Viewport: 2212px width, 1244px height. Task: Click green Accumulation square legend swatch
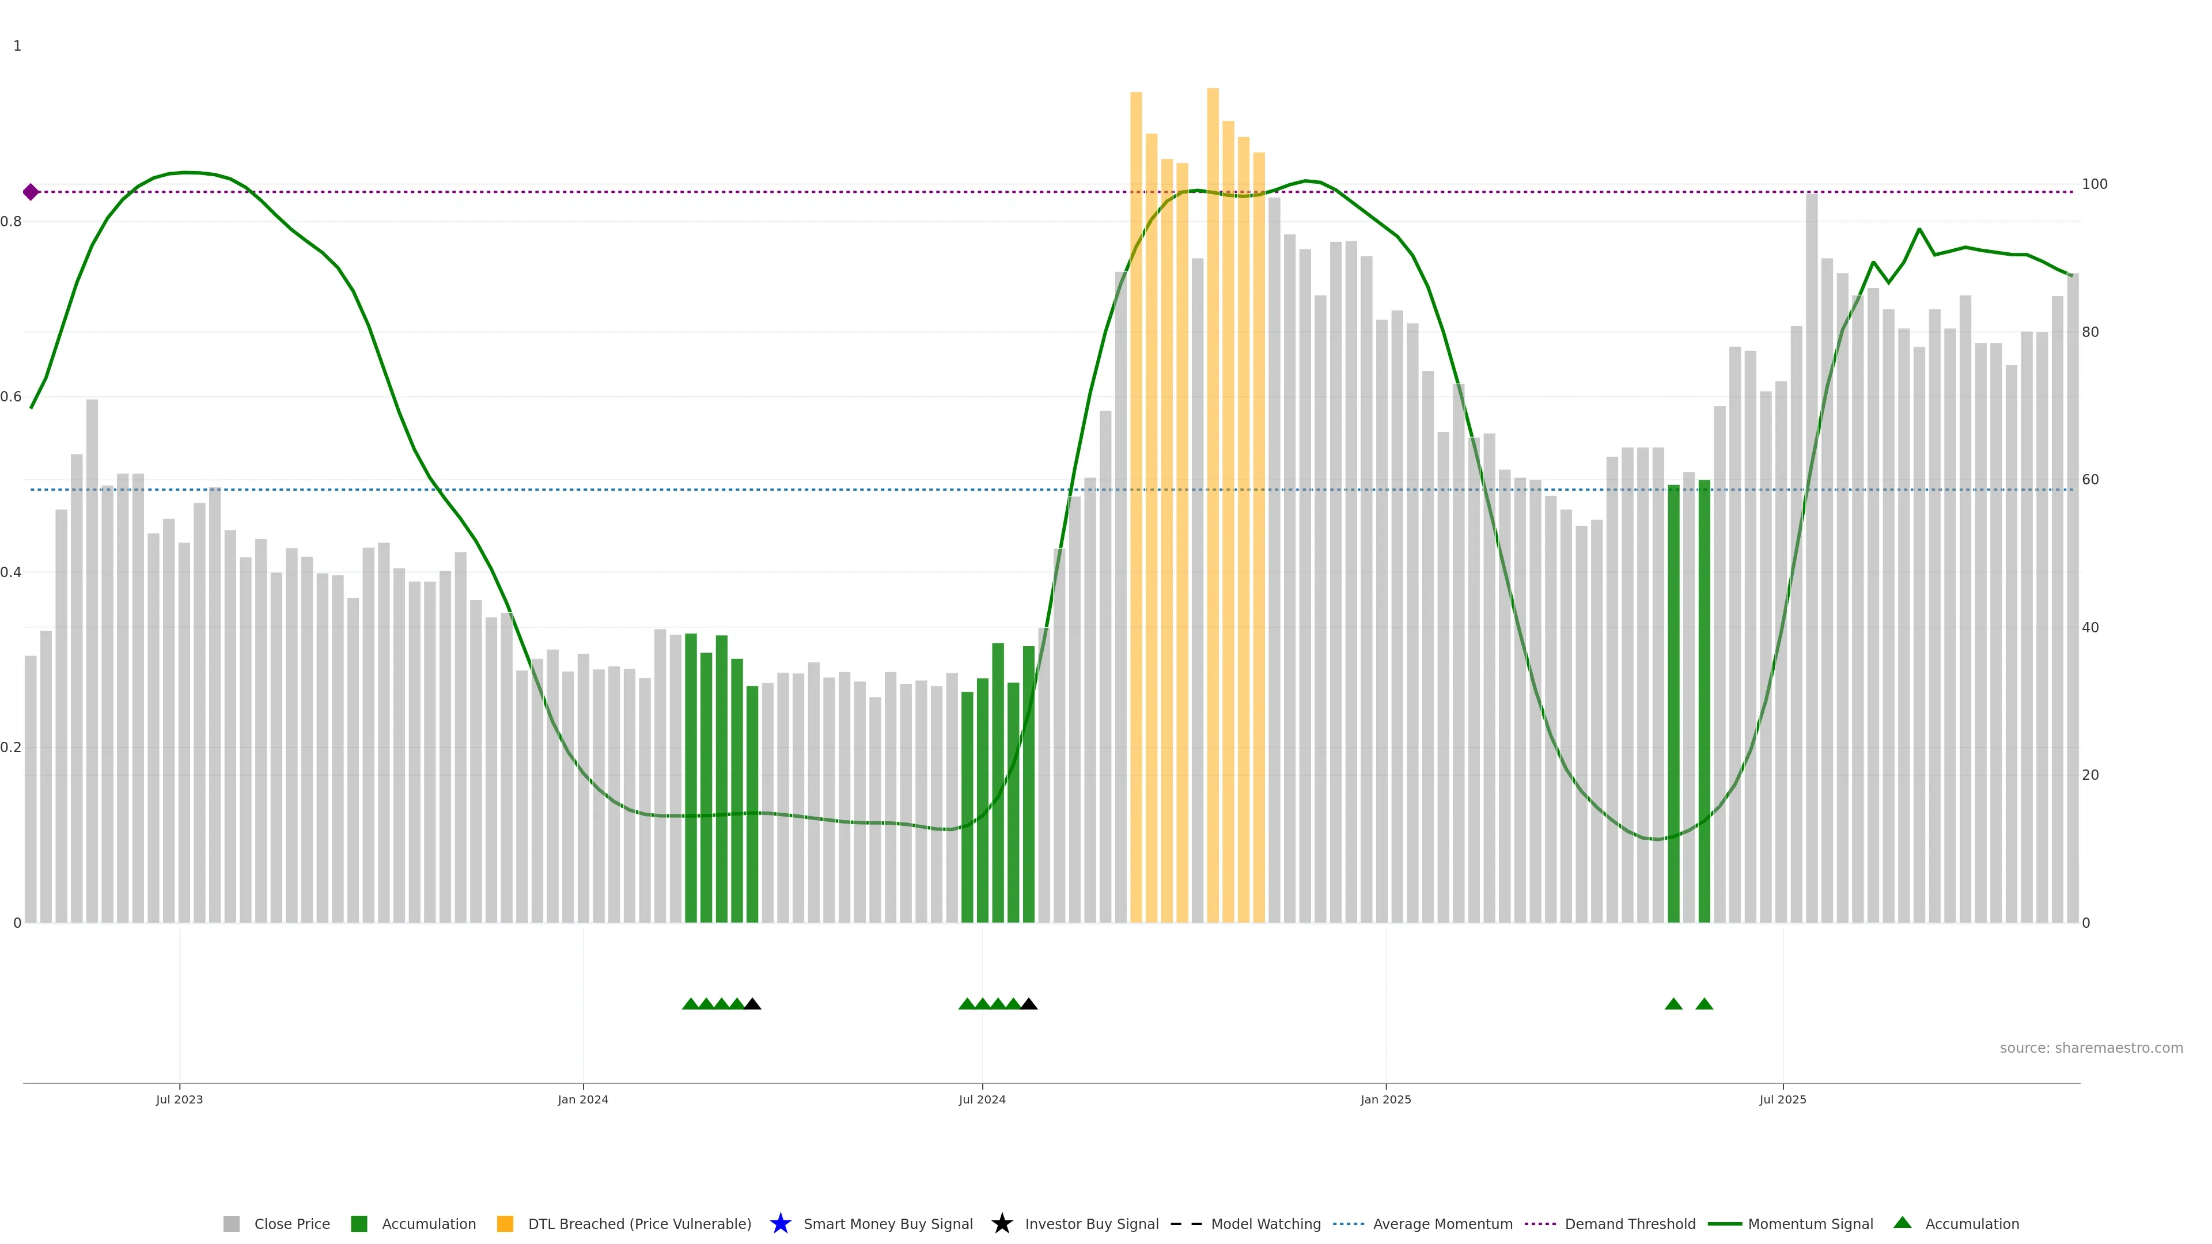(359, 1224)
